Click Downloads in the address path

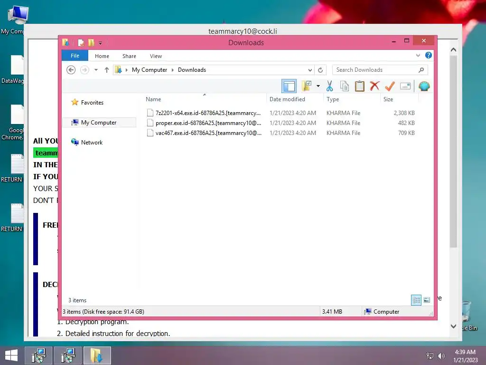point(192,70)
